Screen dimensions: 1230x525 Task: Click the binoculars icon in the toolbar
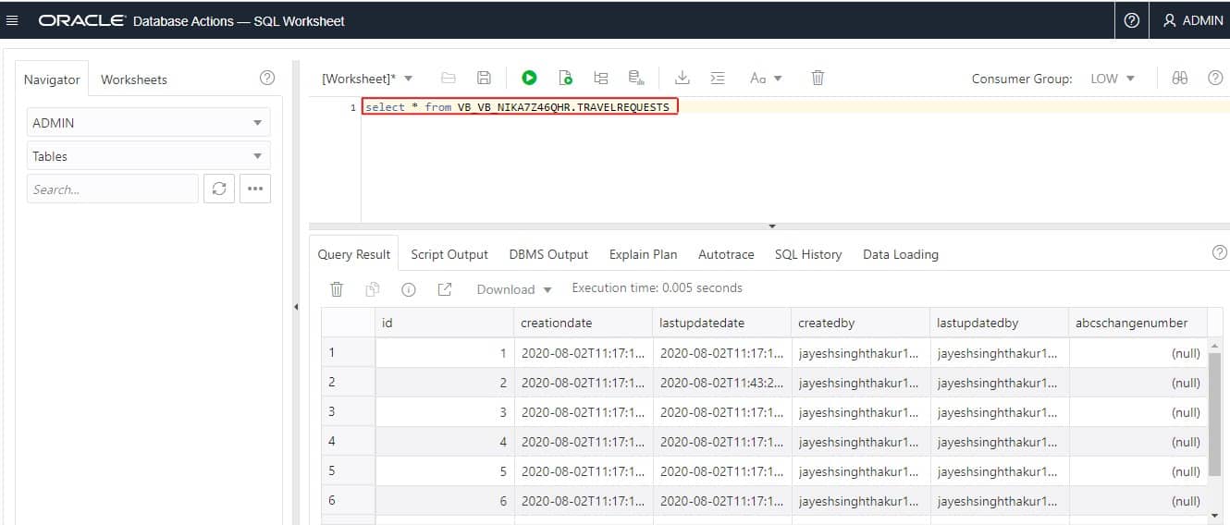click(1180, 79)
